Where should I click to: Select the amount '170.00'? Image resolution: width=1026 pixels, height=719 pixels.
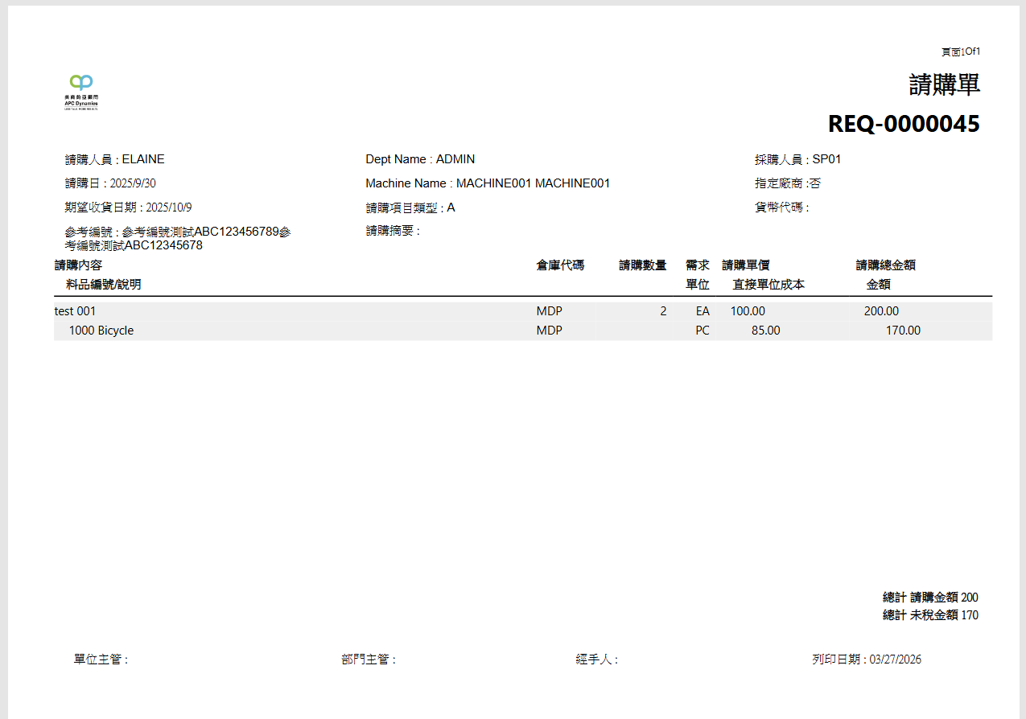tap(903, 331)
